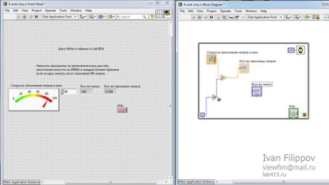
Task: Toggle Retain Wire Values in Block Diagram
Action: pyautogui.click(x=225, y=17)
